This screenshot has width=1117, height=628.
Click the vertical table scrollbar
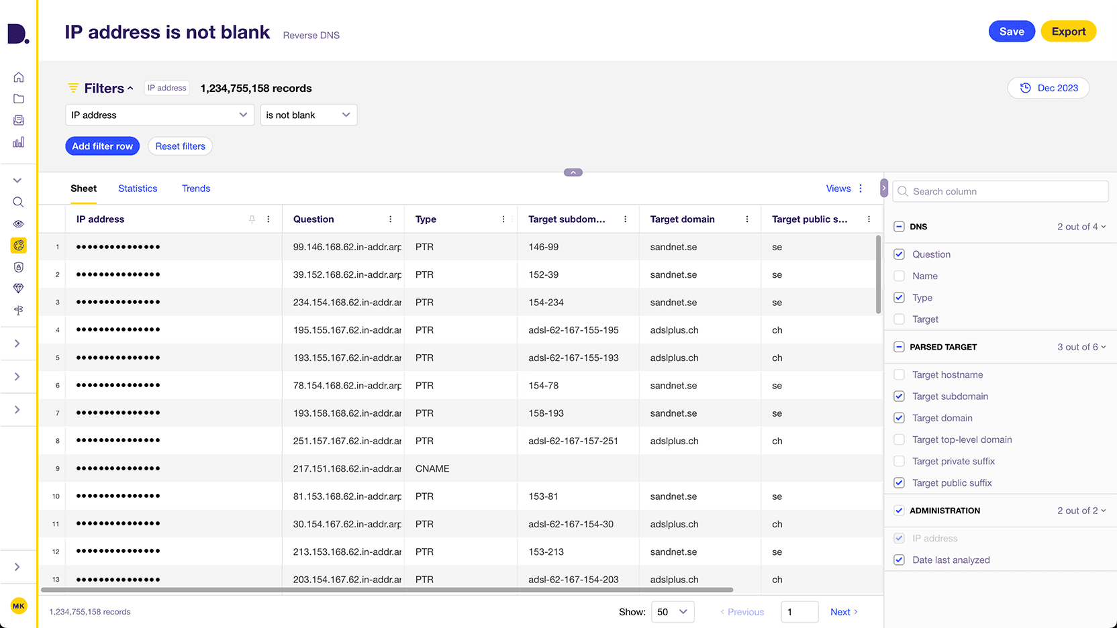pyautogui.click(x=878, y=274)
